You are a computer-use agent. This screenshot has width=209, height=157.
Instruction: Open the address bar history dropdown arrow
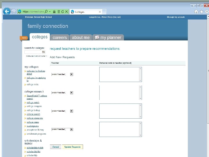(x=50, y=12)
